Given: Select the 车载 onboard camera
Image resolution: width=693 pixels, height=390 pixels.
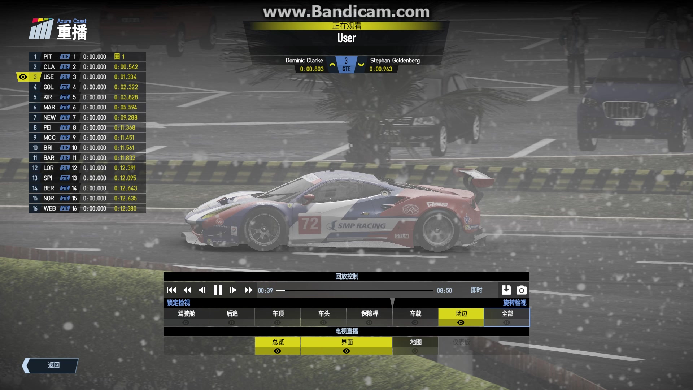Looking at the screenshot, I should click(x=415, y=317).
